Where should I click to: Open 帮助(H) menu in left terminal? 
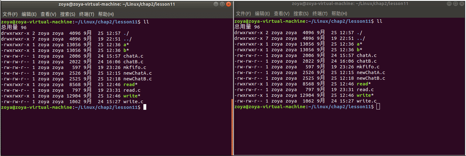[x=106, y=14]
